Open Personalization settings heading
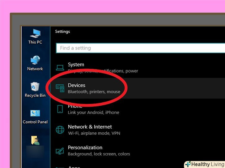The width and height of the screenshot is (225, 168). click(x=85, y=147)
